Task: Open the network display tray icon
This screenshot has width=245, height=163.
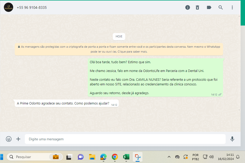Action: (205, 157)
